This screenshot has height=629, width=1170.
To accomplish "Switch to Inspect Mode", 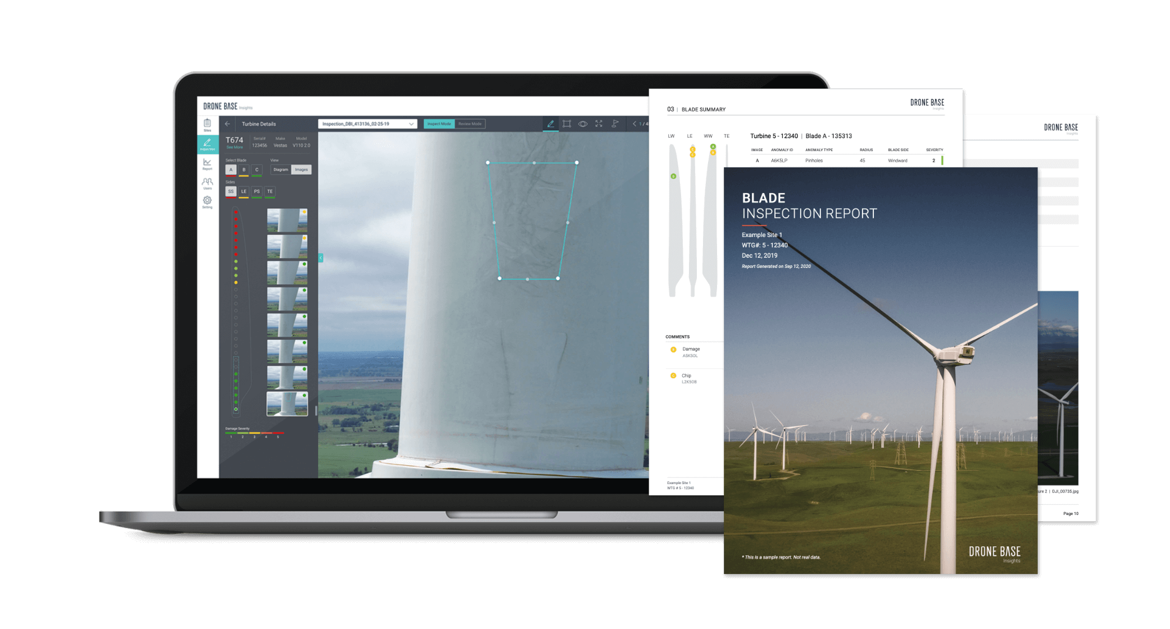I will tap(439, 124).
